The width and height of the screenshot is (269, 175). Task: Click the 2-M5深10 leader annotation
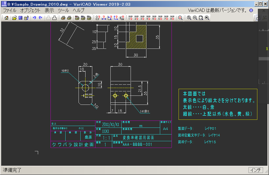[145, 111]
